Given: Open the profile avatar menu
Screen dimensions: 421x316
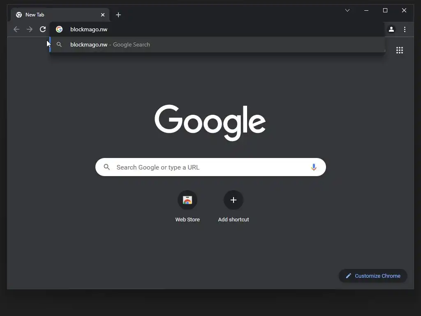Looking at the screenshot, I should [391, 29].
